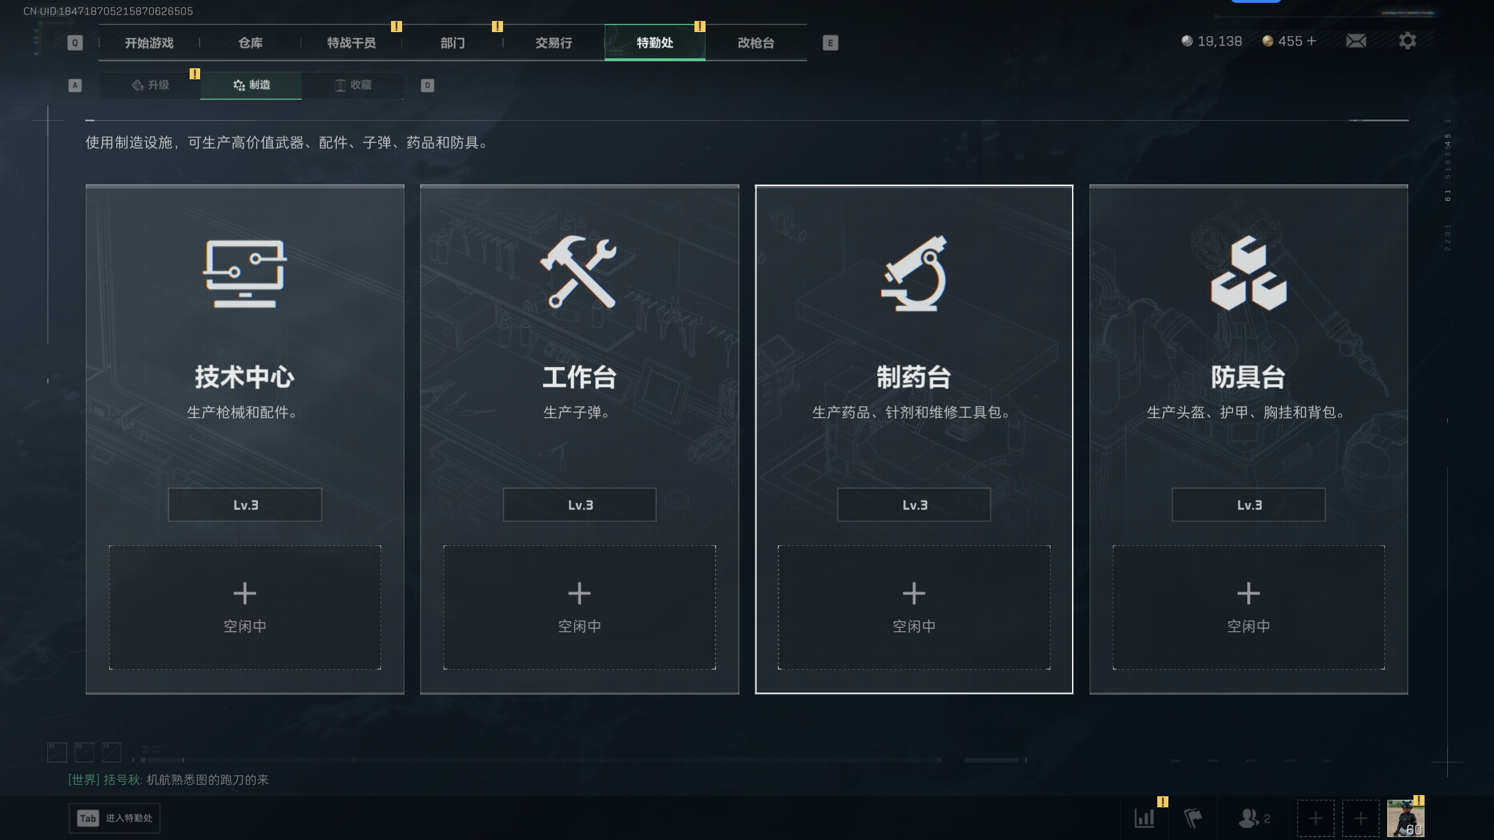Click the computer monitor 技术中心 icon
The height and width of the screenshot is (840, 1494).
(x=245, y=273)
